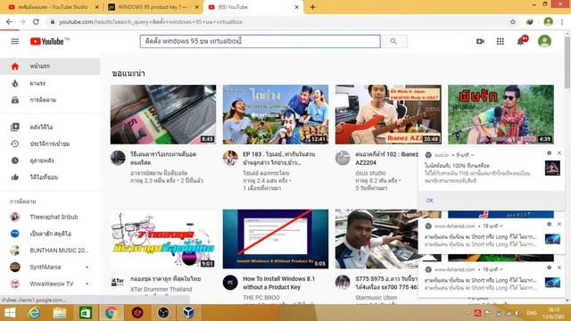571x321 pixels.
Task: Open the notifications bell
Action: coord(521,42)
